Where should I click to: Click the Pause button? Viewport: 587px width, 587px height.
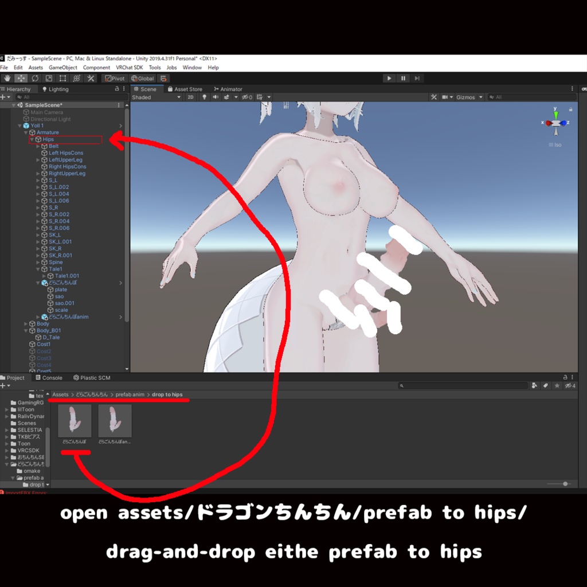pyautogui.click(x=403, y=78)
